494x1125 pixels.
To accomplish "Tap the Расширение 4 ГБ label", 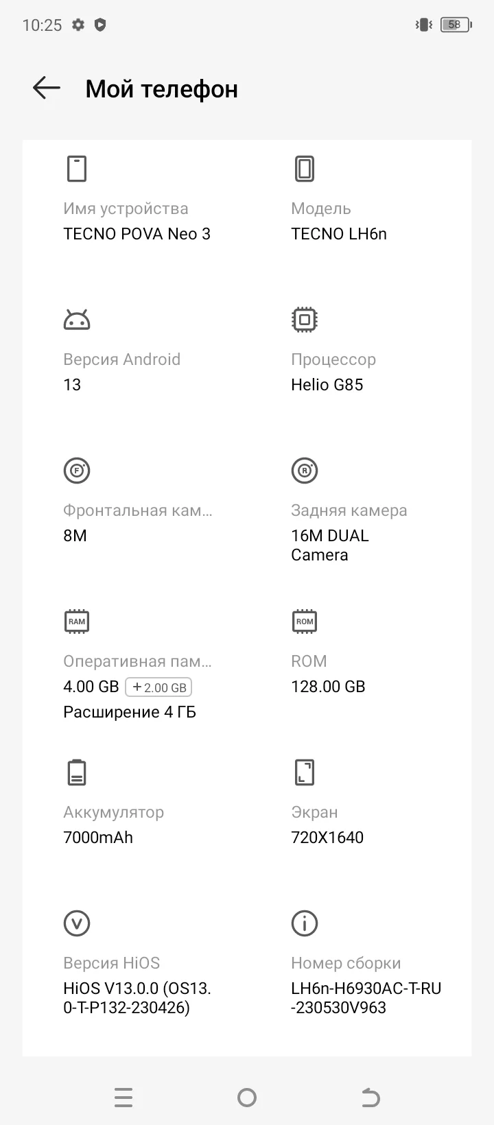I will coord(130,712).
